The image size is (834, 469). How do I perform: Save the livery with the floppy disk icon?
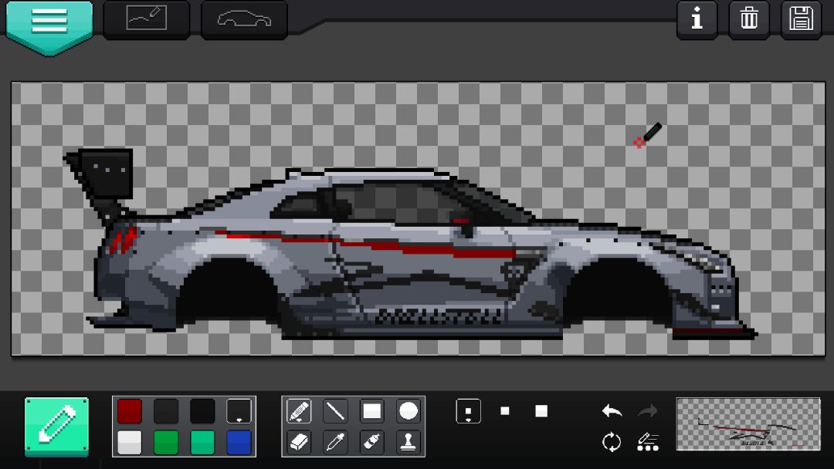801,19
